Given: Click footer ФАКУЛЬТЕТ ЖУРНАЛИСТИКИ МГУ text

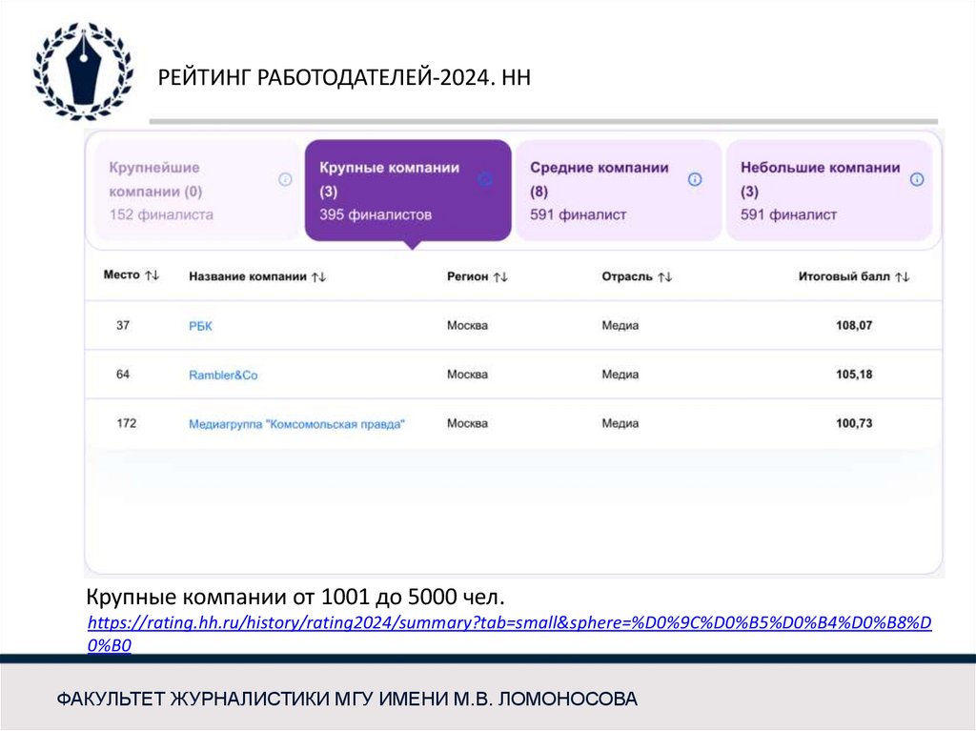Looking at the screenshot, I should coord(347,700).
